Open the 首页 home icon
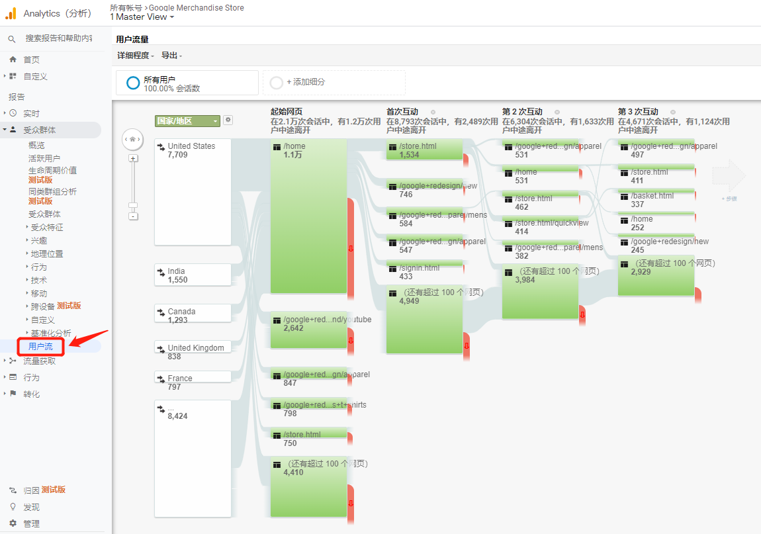Screen dimensions: 761x534 click(13, 60)
